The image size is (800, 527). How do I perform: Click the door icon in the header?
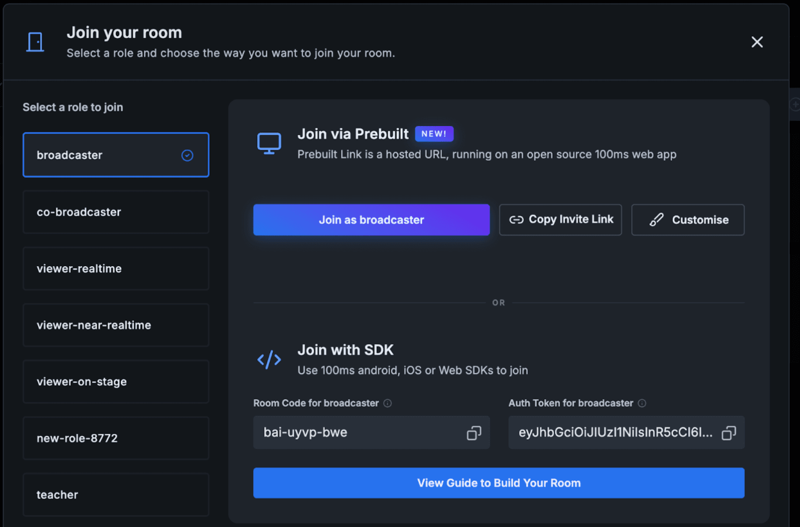pyautogui.click(x=35, y=42)
